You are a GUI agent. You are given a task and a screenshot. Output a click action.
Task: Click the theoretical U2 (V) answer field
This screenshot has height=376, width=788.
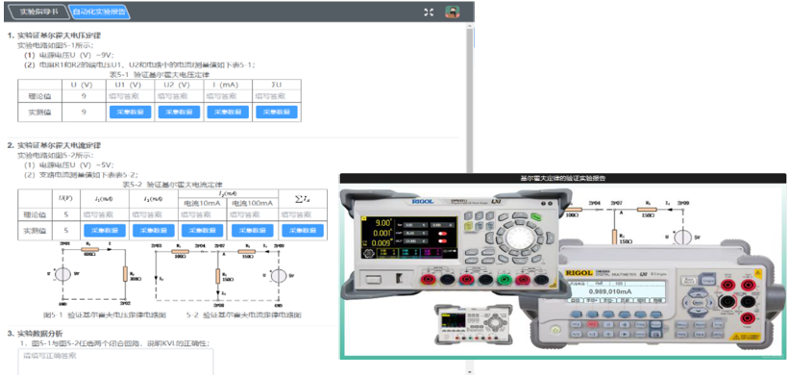pyautogui.click(x=179, y=96)
